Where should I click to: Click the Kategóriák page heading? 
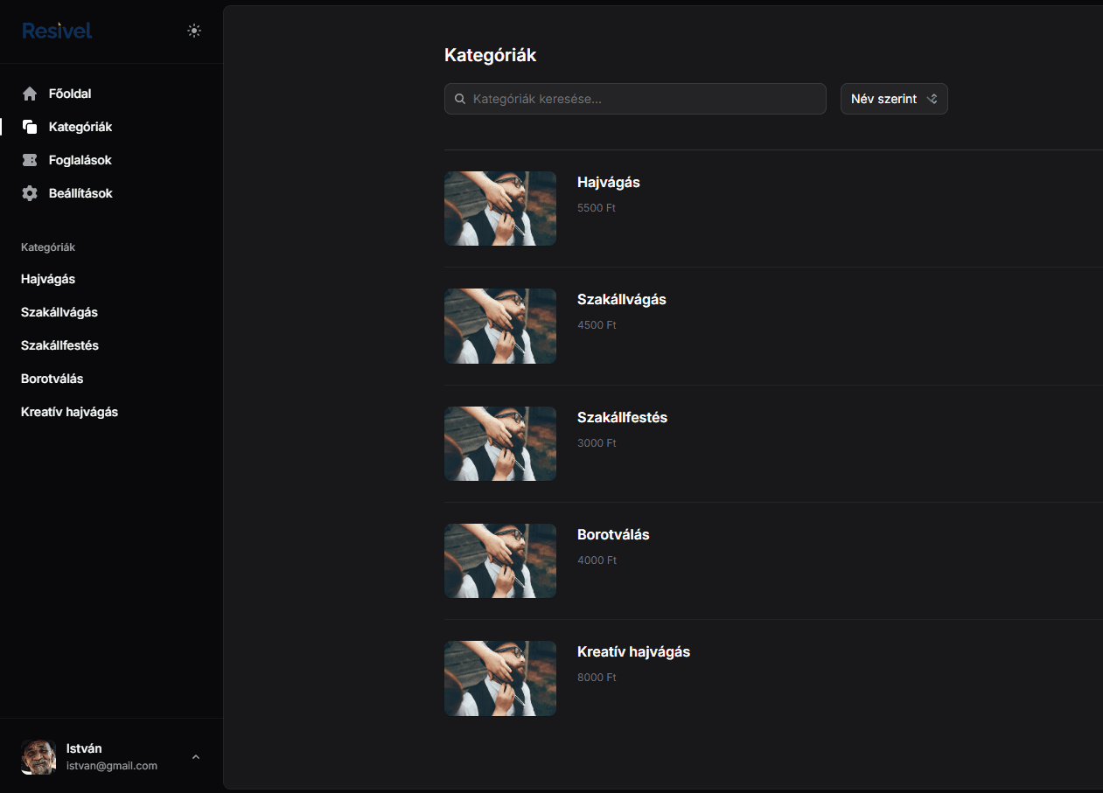pyautogui.click(x=490, y=55)
